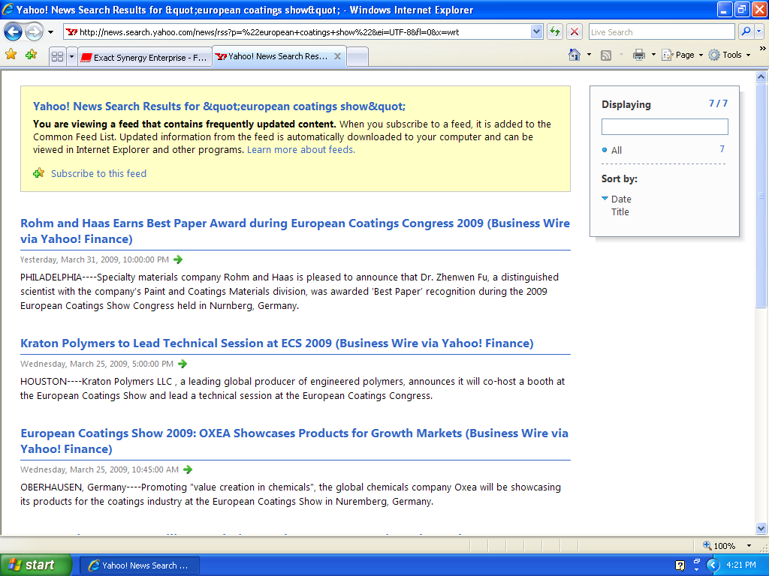Click the green arrow beside March 31 date

[178, 259]
